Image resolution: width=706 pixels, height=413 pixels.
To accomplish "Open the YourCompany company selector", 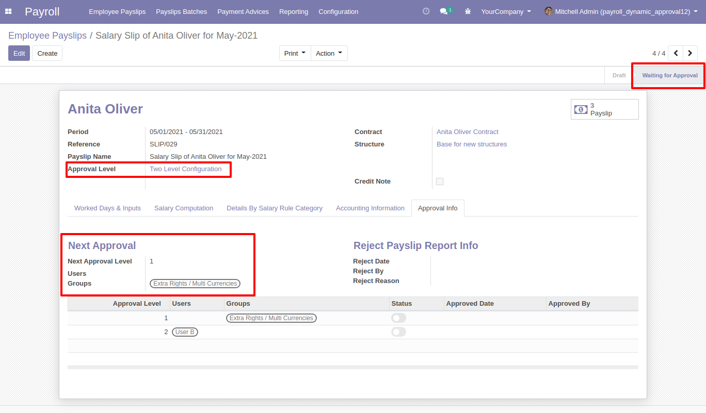I will [506, 11].
